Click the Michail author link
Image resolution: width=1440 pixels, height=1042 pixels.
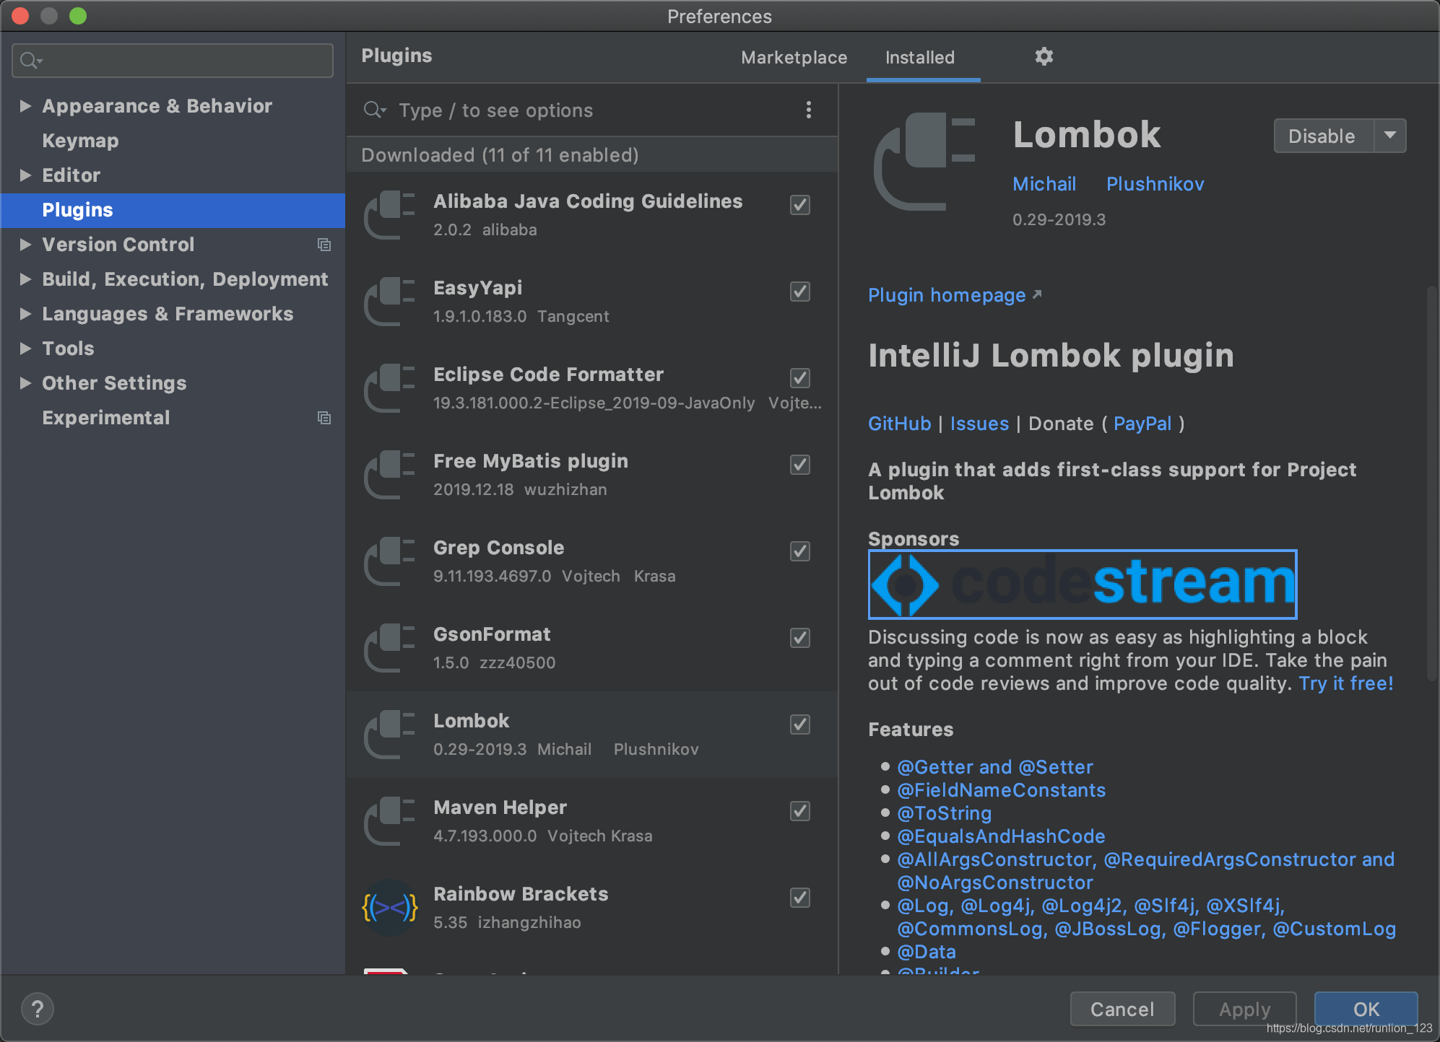[x=1044, y=184]
